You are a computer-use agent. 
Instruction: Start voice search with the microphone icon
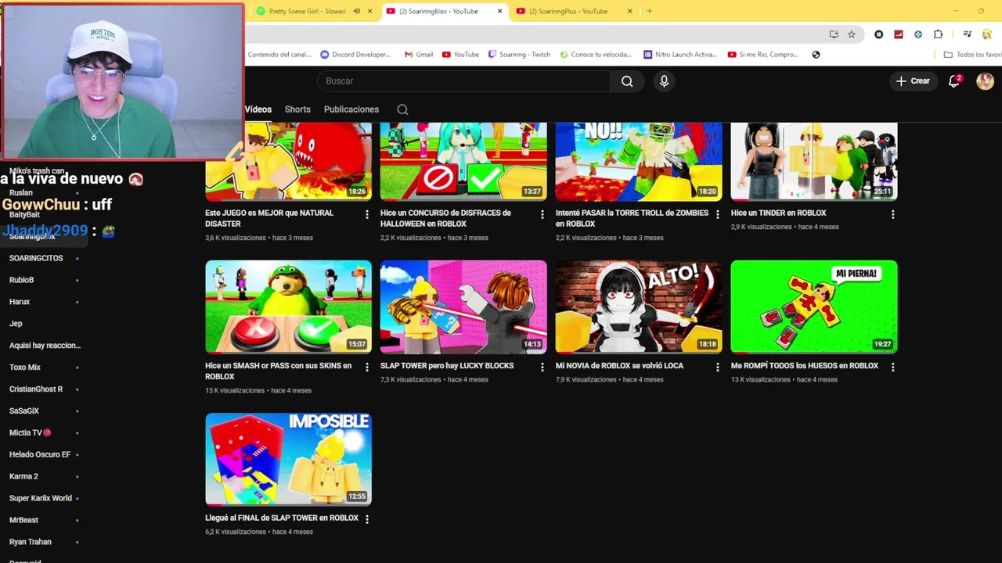click(664, 81)
